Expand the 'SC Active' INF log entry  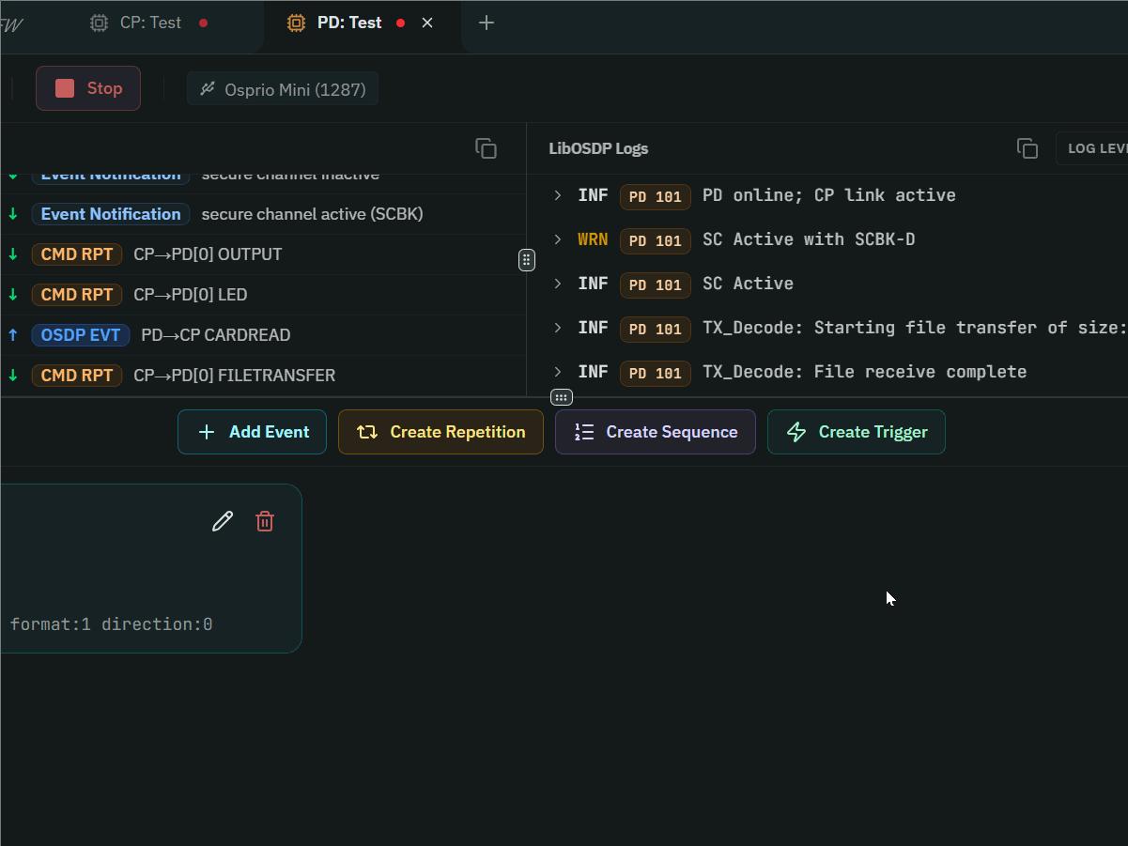coord(557,284)
